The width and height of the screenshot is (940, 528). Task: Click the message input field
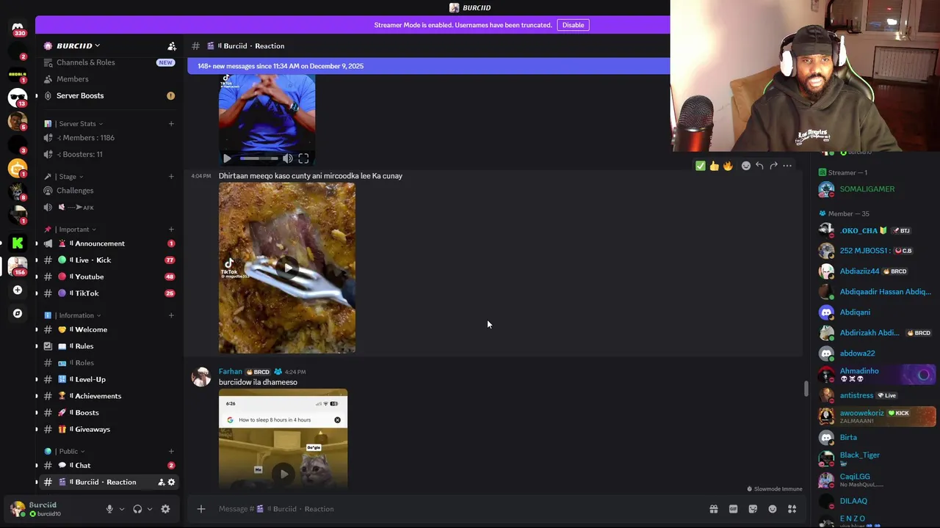click(x=455, y=509)
